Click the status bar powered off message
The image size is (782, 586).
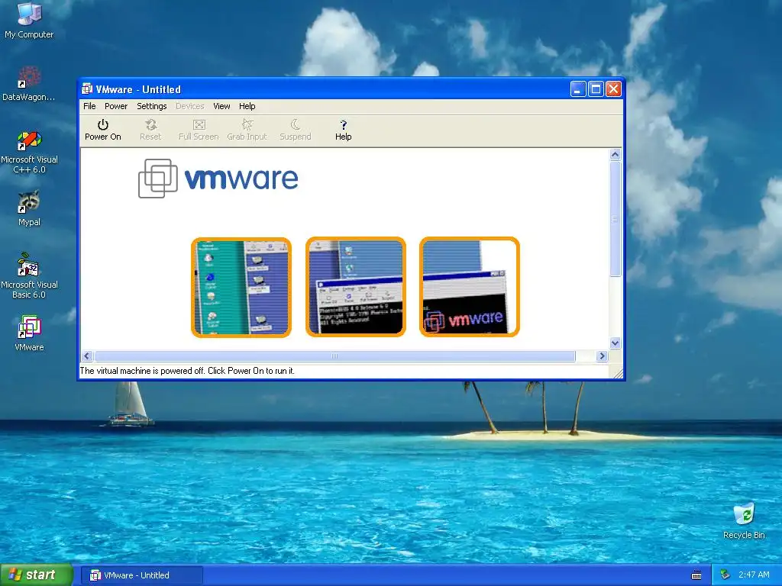click(187, 371)
